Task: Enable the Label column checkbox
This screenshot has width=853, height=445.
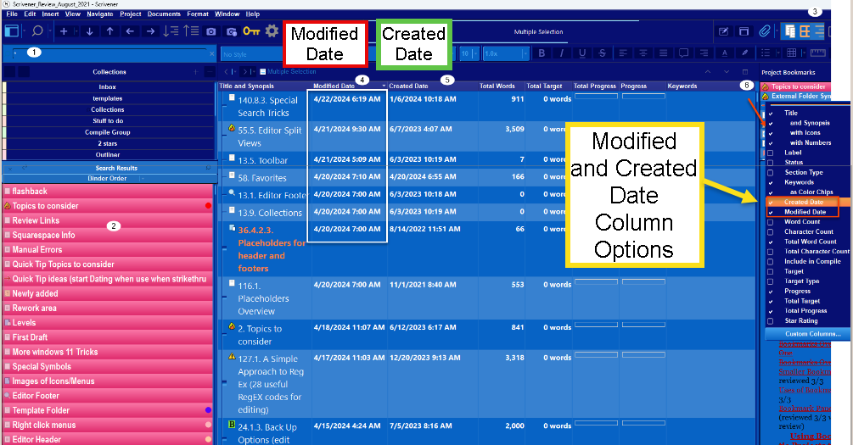Action: click(x=771, y=153)
